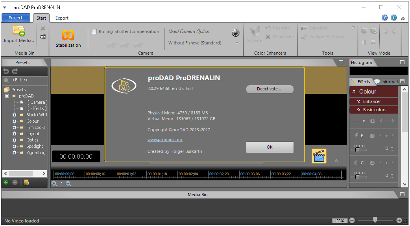
Task: Click the Intensive color enhancer icon
Action: pyautogui.click(x=268, y=28)
